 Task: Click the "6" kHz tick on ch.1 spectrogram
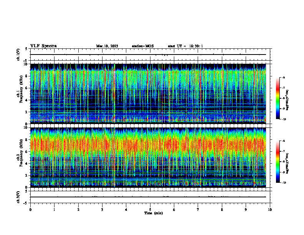(x=27, y=88)
